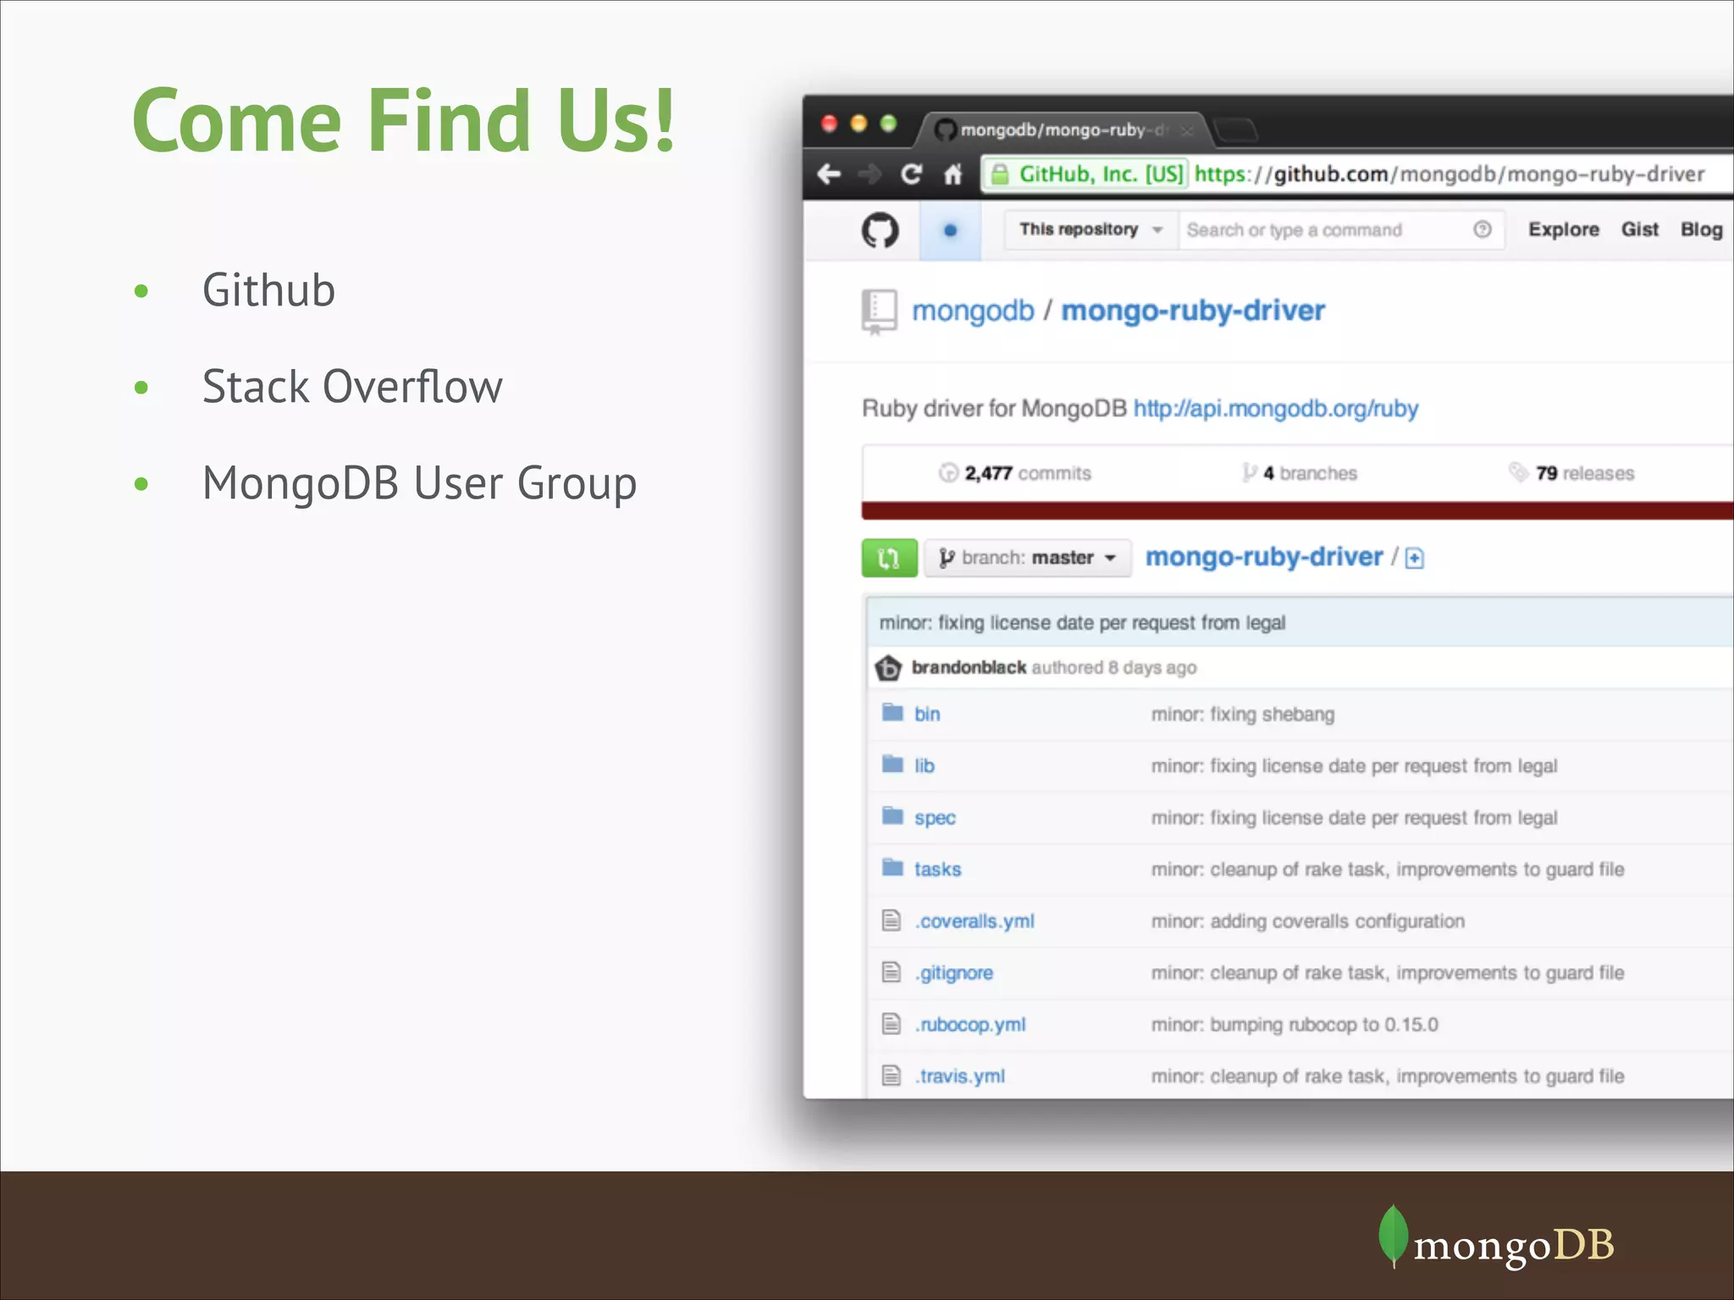Viewport: 1734px width, 1300px height.
Task: Open the mongo-ruby-driver repository title link
Action: (x=1193, y=311)
